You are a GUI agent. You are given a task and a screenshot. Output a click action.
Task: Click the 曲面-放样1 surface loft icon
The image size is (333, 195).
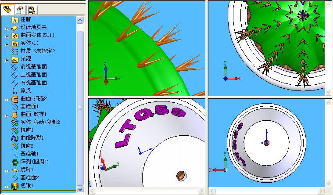tap(14, 115)
